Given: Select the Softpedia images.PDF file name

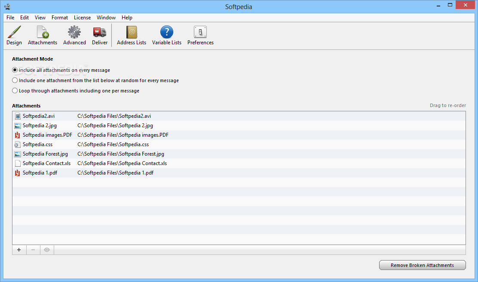Looking at the screenshot, I should pyautogui.click(x=48, y=135).
